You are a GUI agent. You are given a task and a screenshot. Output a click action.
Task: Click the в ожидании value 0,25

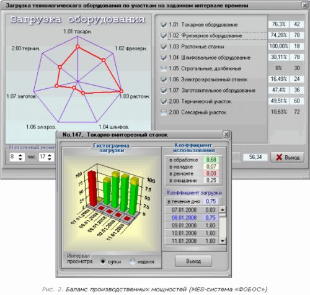(211, 180)
